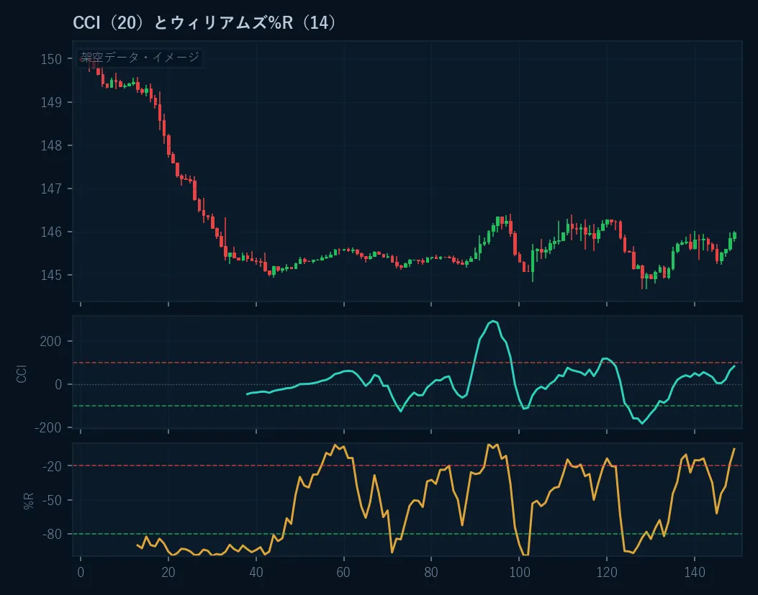Screen dimensions: 758x595
Task: Click the 架空データ・イメージ watermark label
Action: click(x=140, y=58)
